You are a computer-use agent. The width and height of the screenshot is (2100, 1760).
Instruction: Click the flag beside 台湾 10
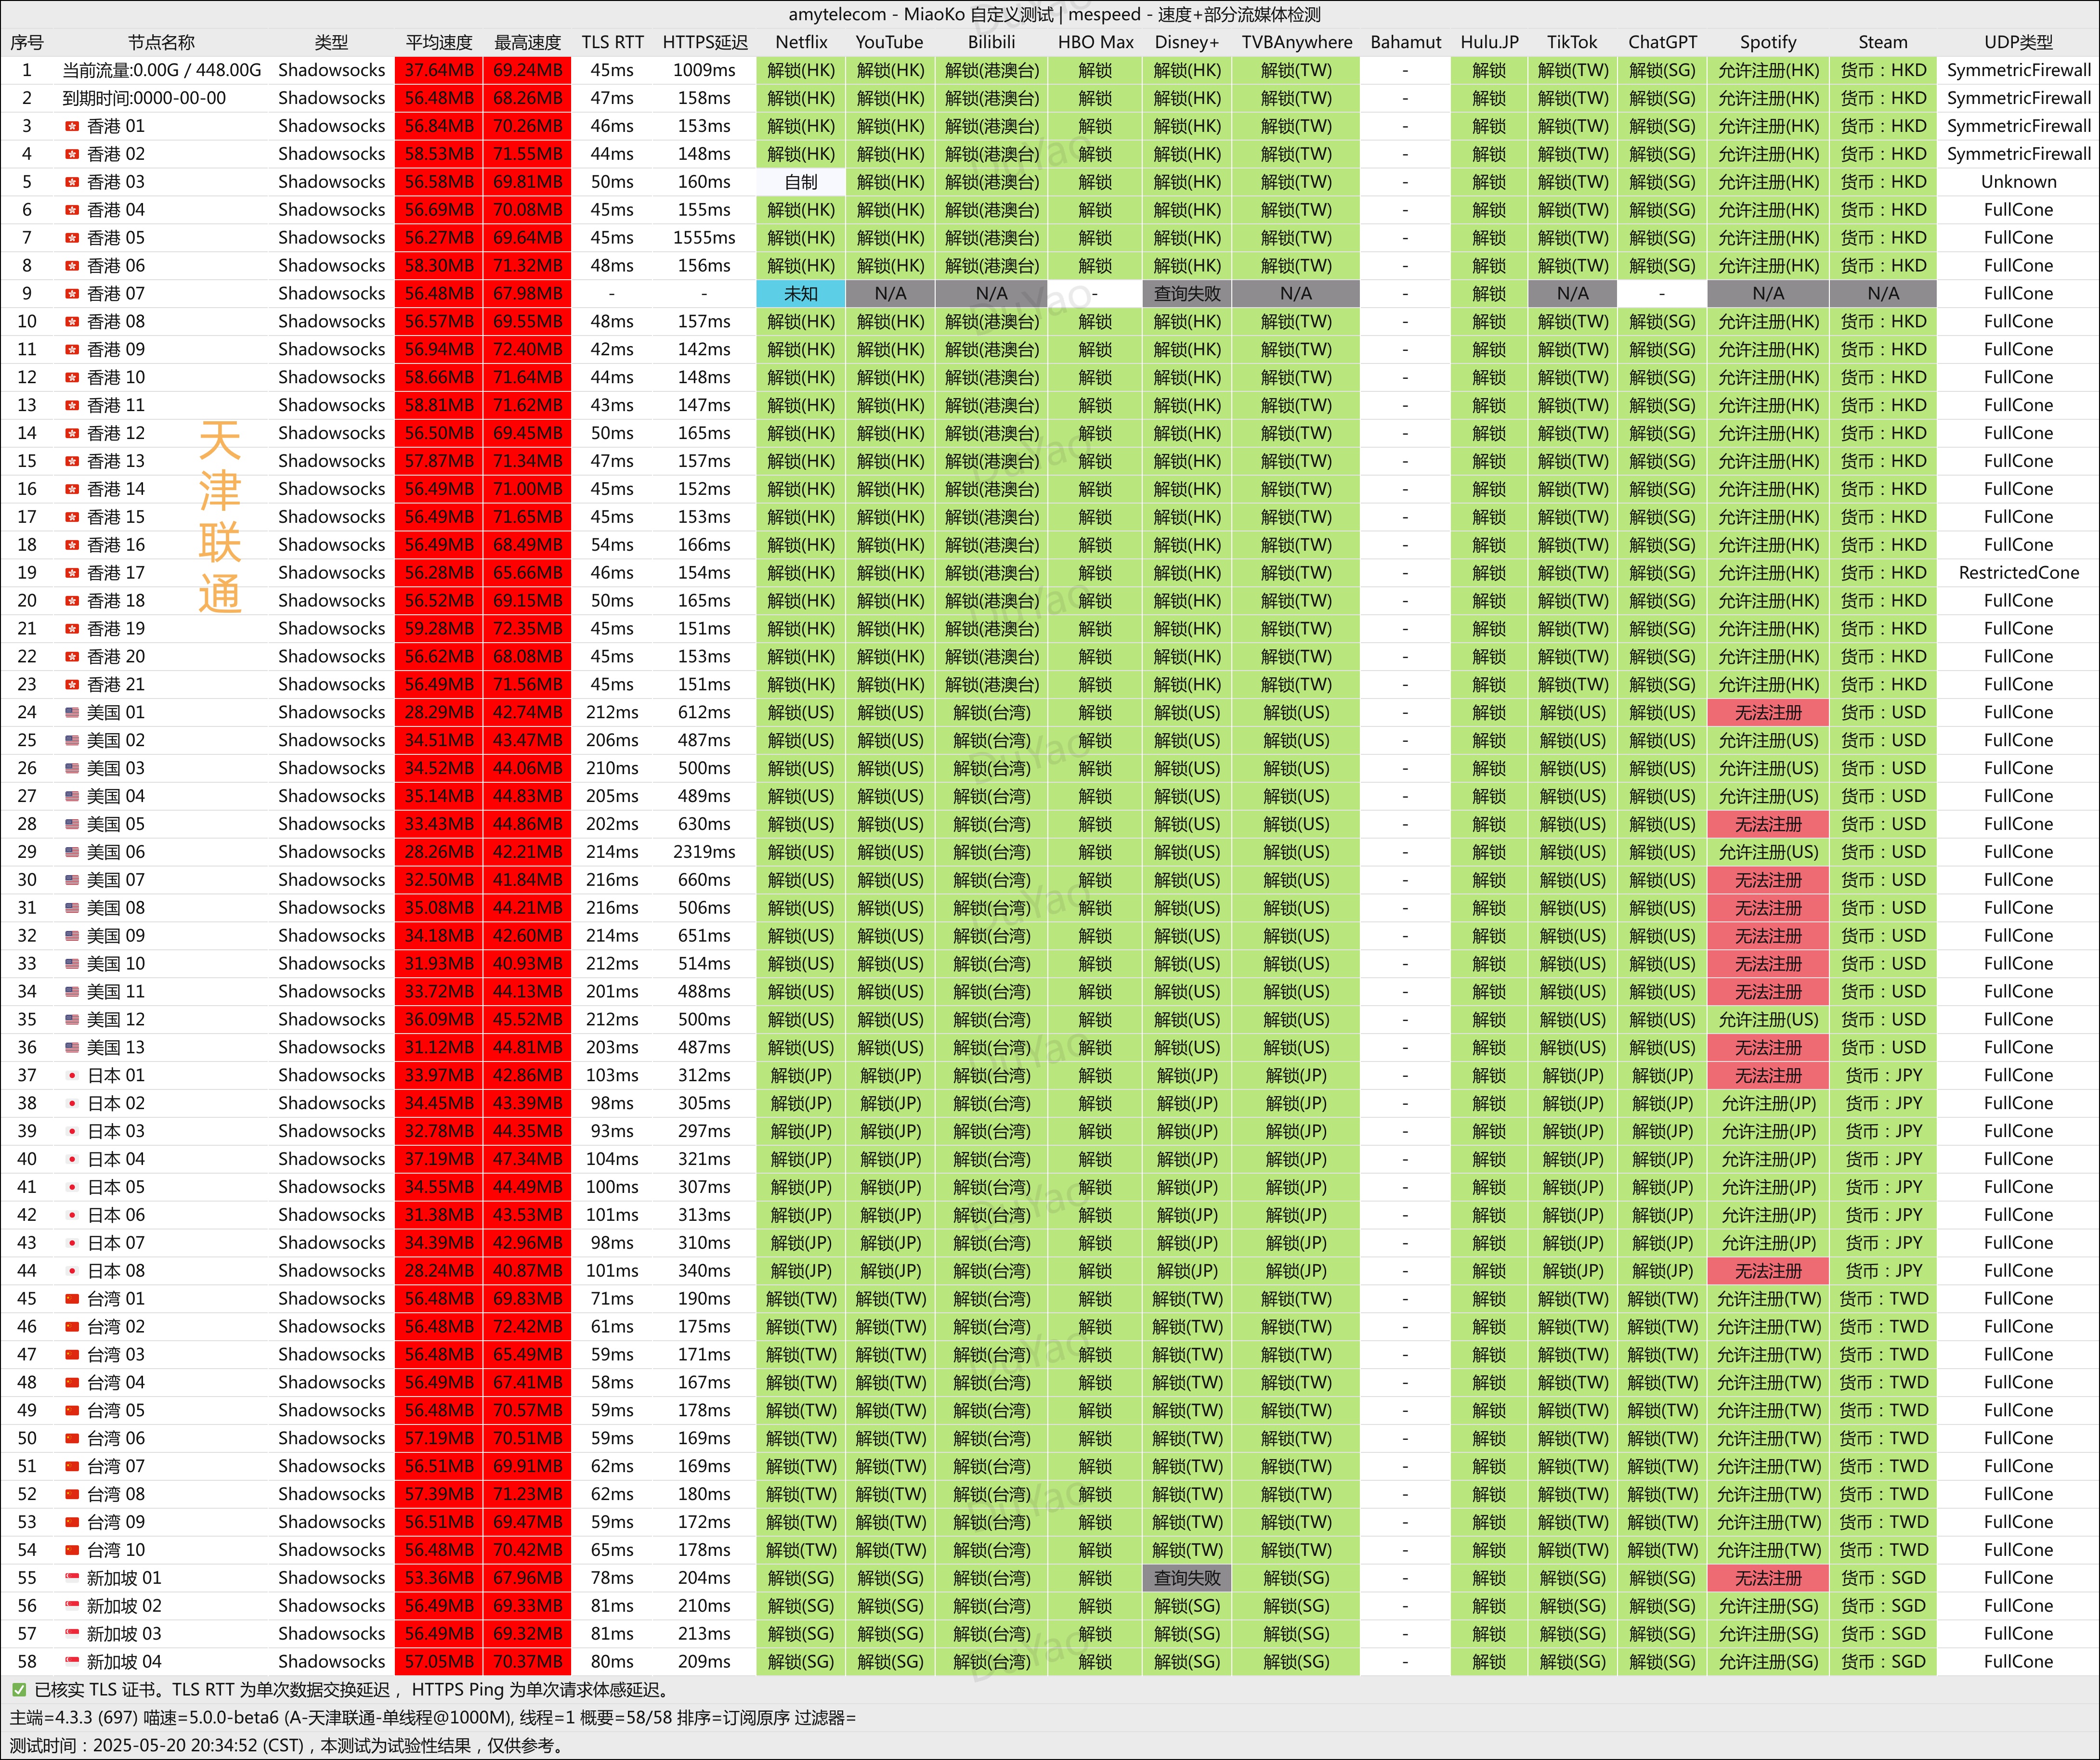(x=72, y=1550)
